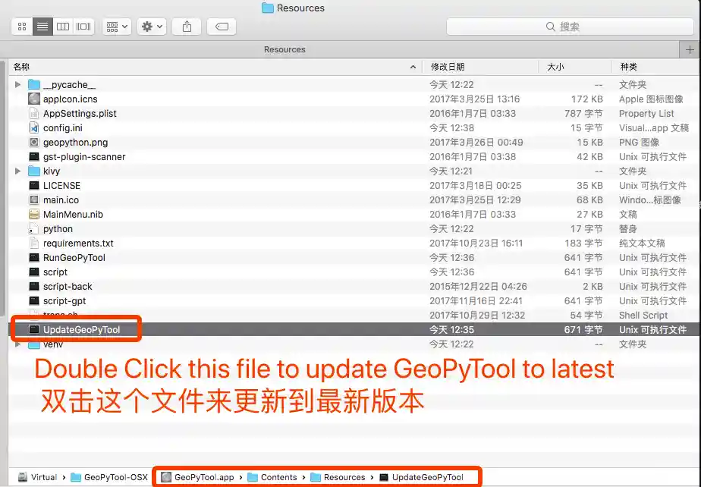Click the left-edge vertical scrollbar
This screenshot has height=487, width=701.
pyautogui.click(x=2, y=188)
